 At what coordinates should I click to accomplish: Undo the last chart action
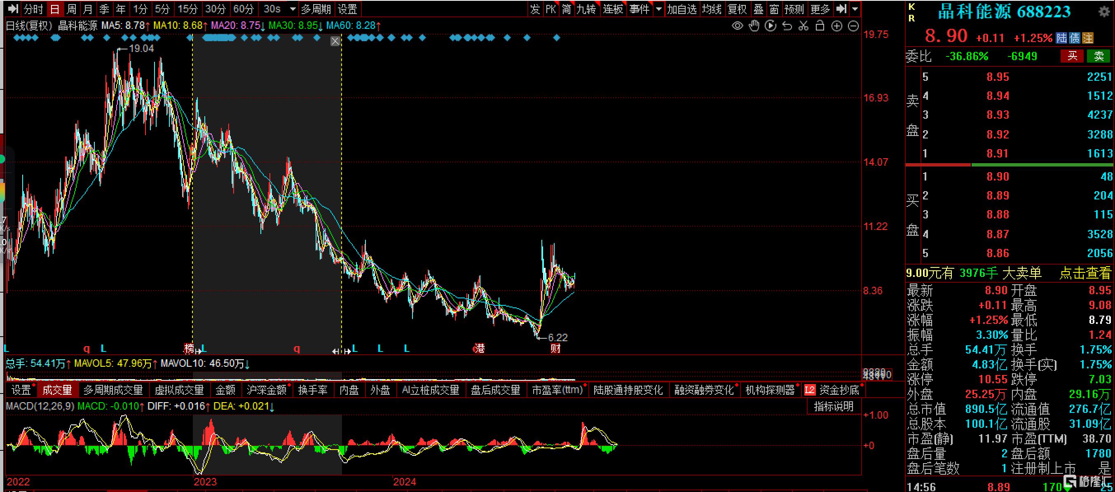787,26
